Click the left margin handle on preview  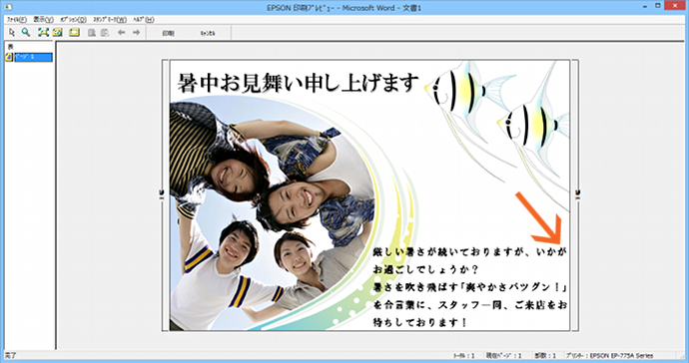click(x=161, y=194)
